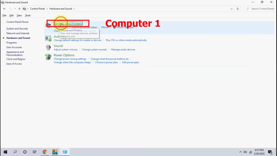Open the Windows Start menu
277x156 pixels.
(5, 152)
